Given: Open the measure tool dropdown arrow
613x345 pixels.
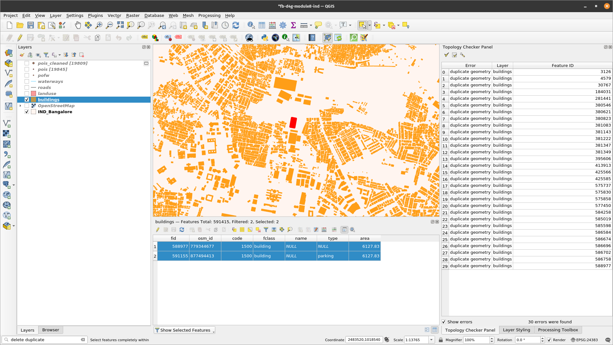Looking at the screenshot, I should coord(311,26).
